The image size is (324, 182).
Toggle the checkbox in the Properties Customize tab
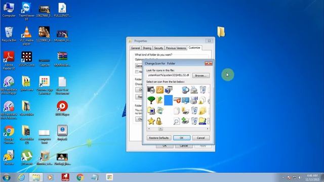(137, 72)
